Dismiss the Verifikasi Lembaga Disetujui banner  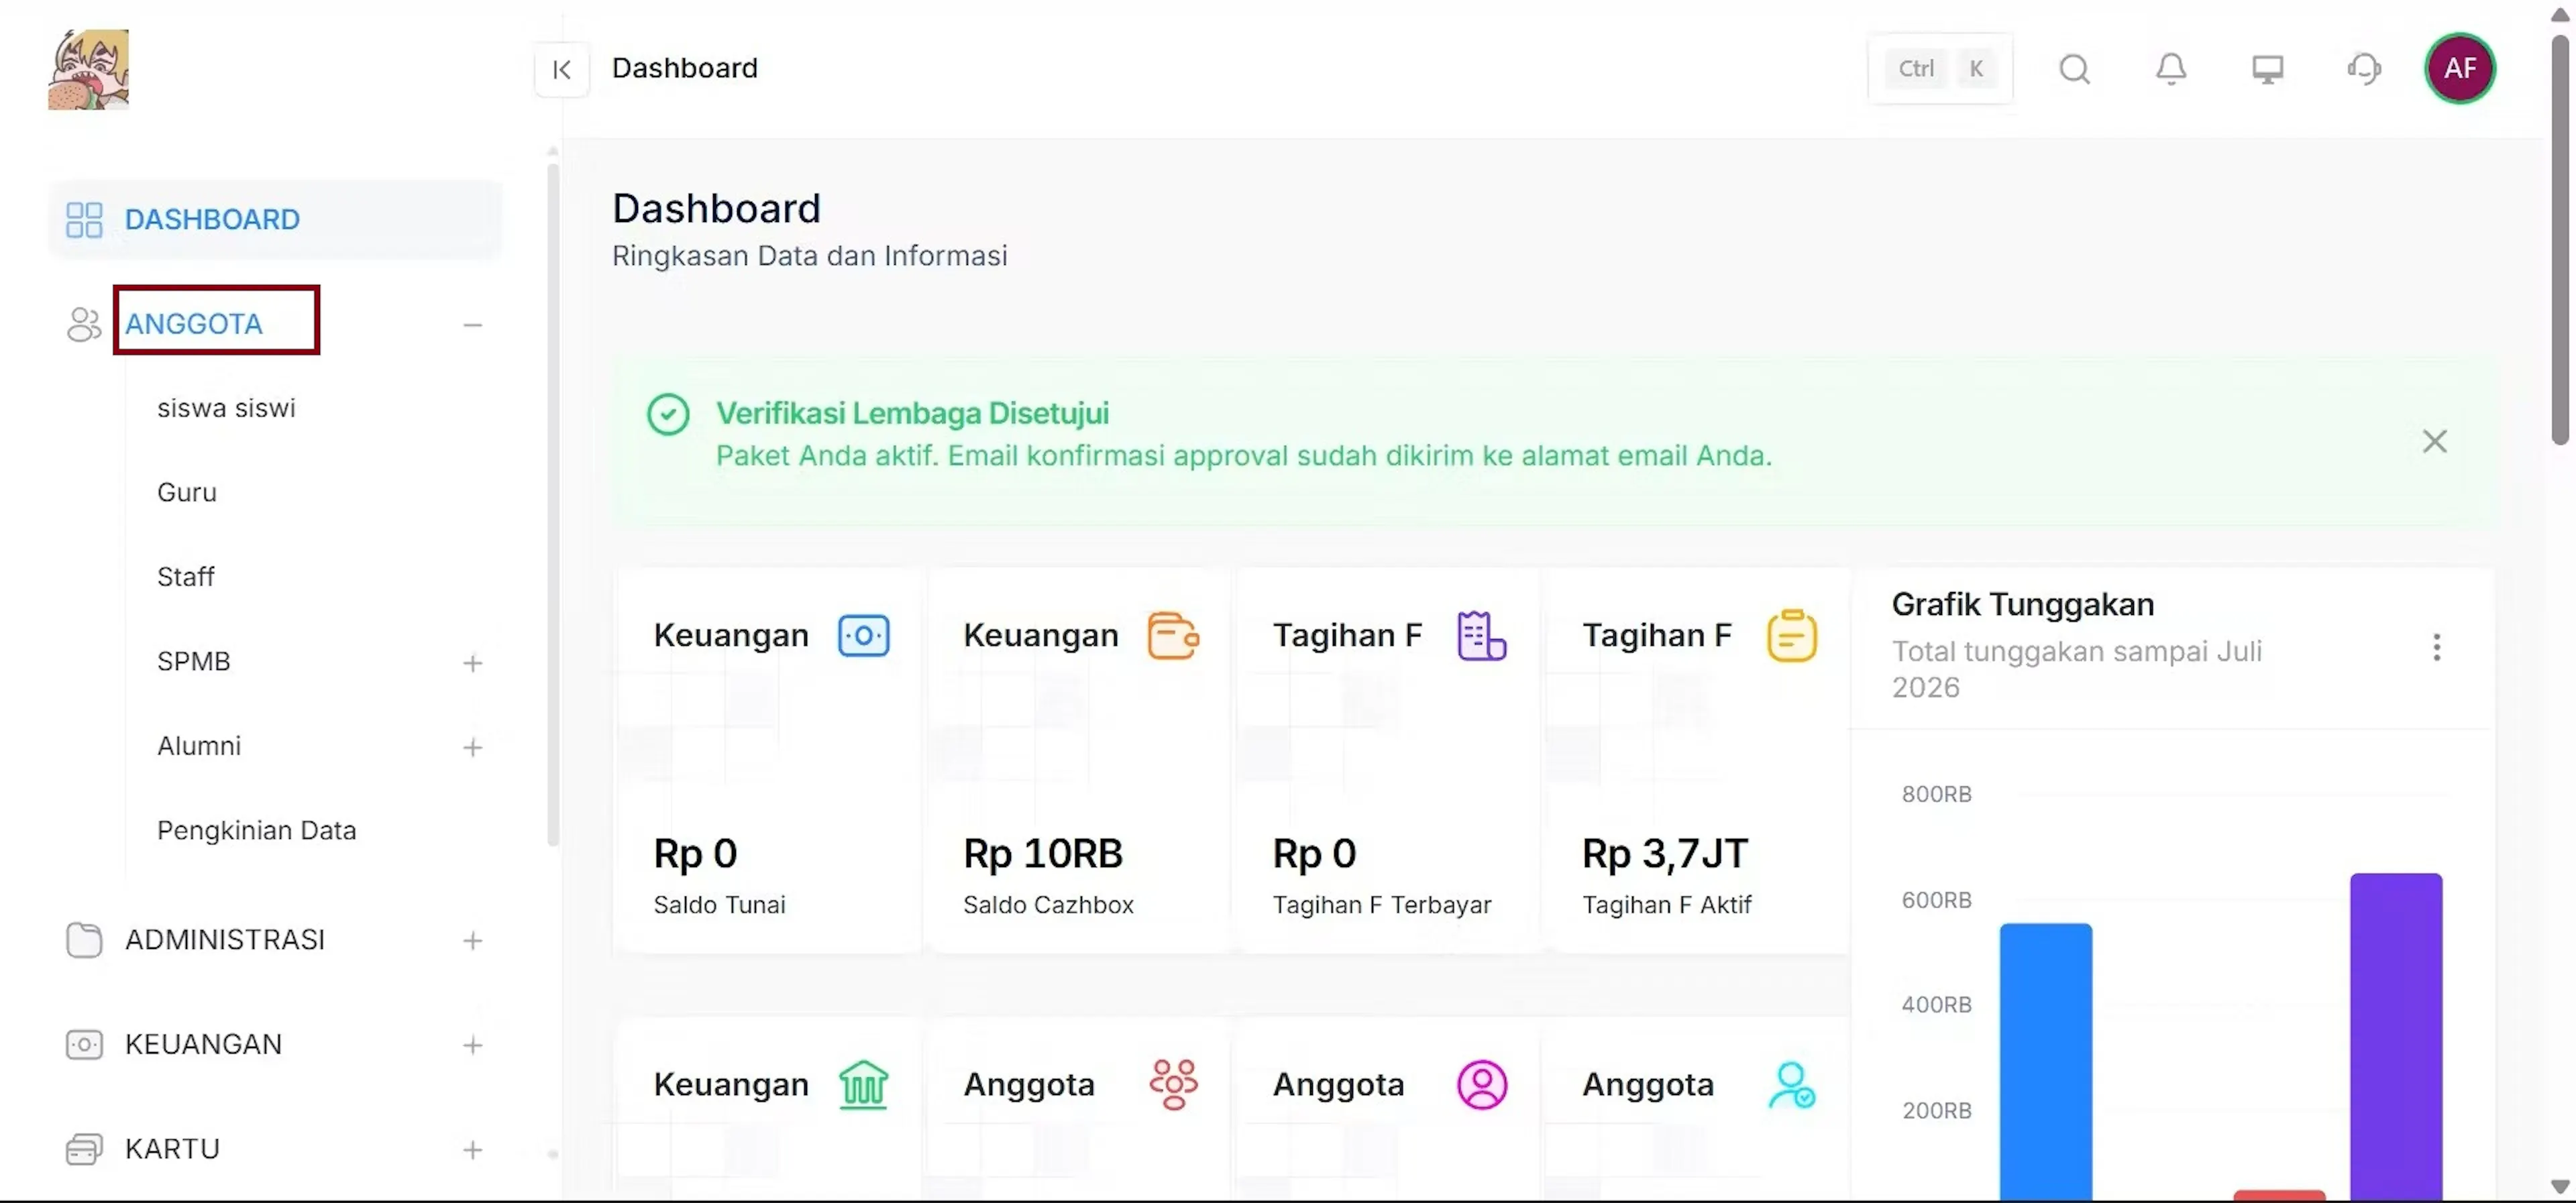(x=2434, y=442)
